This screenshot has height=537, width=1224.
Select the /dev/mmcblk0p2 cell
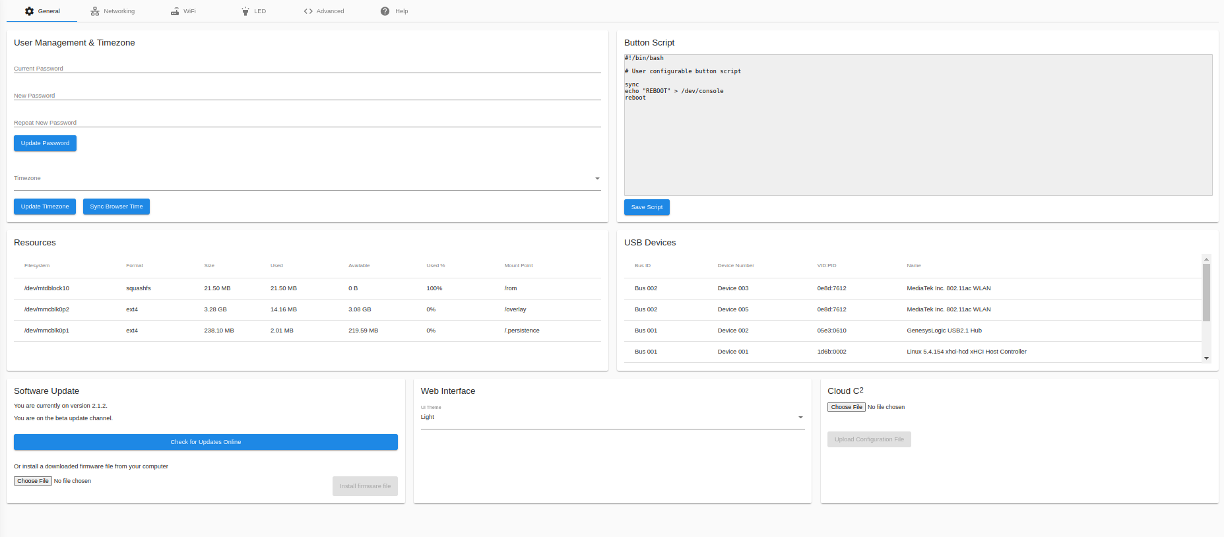coord(47,309)
